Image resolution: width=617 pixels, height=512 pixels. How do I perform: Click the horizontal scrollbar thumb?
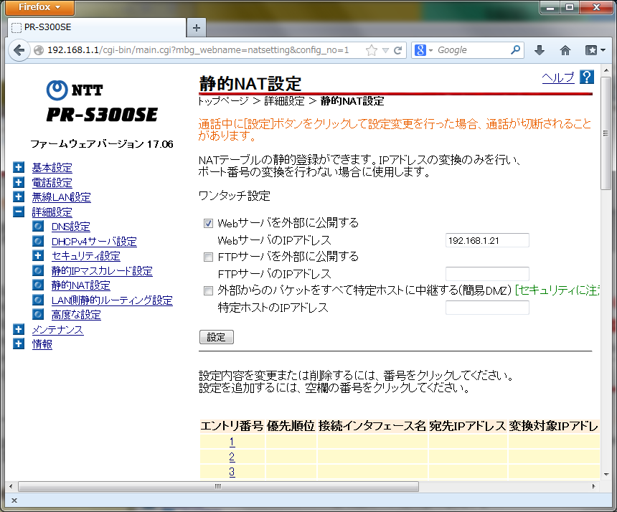point(218,486)
